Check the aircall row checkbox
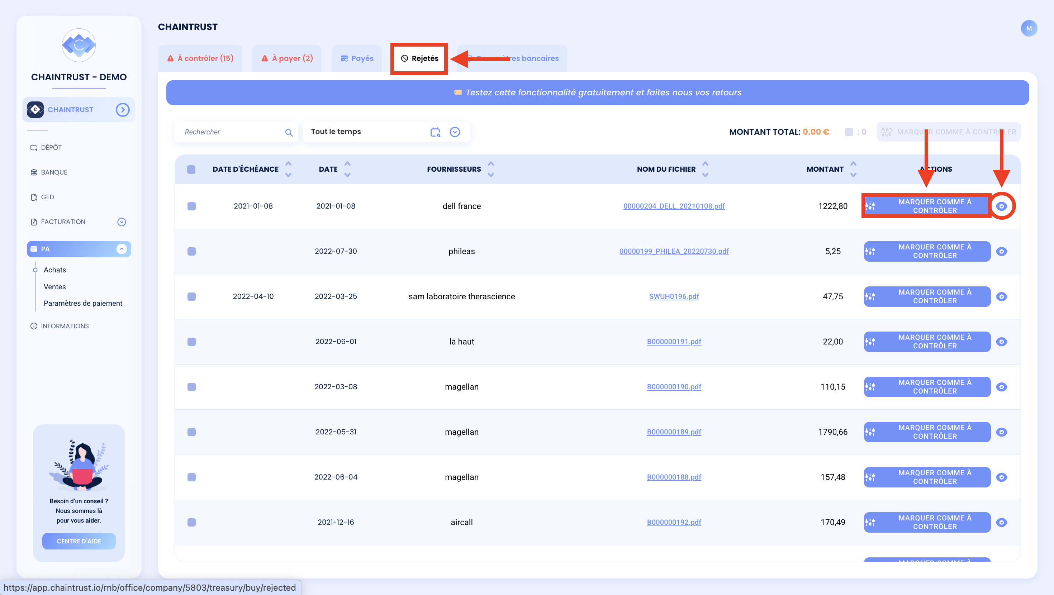Screen dimensions: 1054x595 [191, 522]
